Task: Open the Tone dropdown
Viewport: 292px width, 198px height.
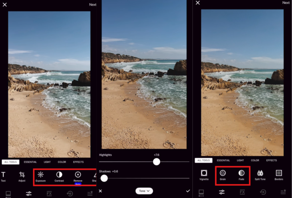Action: coord(144,191)
